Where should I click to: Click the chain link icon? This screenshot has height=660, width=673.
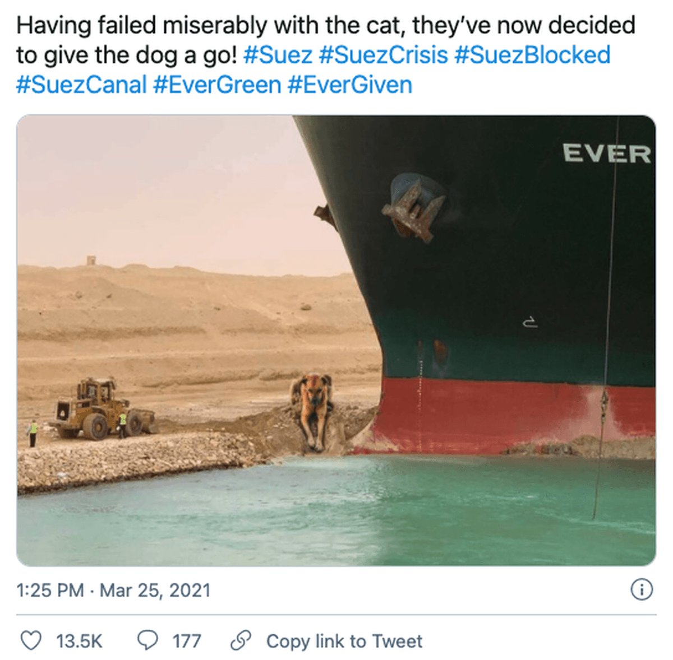pos(241,640)
